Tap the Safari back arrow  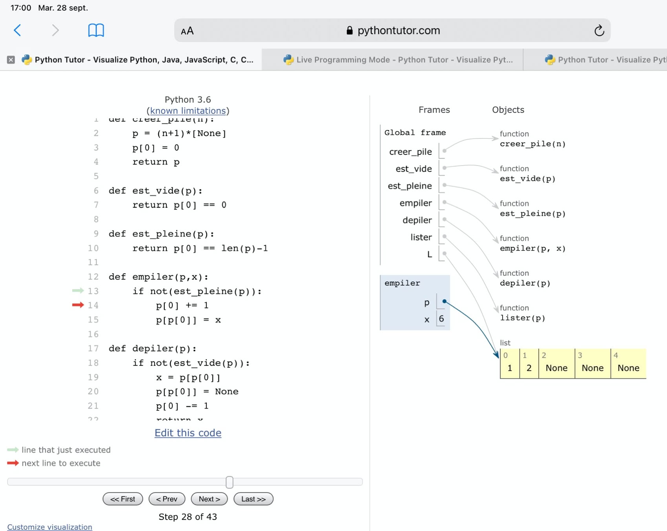coord(18,30)
